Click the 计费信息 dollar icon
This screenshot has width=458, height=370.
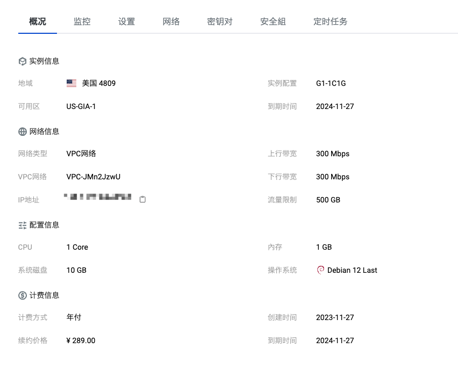(x=23, y=295)
